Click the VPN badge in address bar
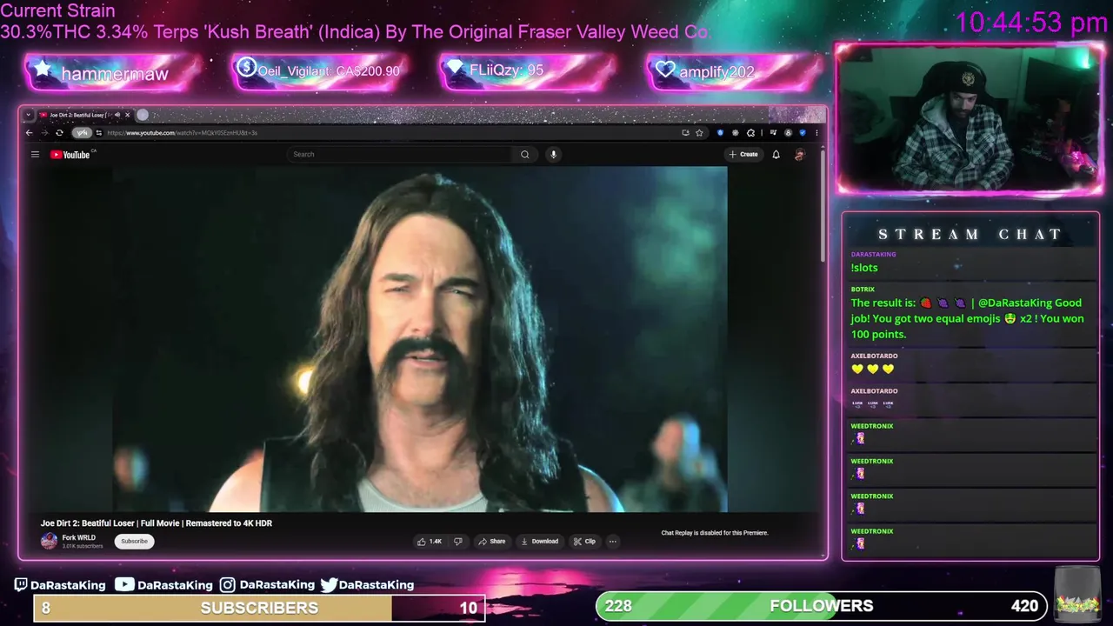This screenshot has width=1113, height=626. [x=82, y=133]
